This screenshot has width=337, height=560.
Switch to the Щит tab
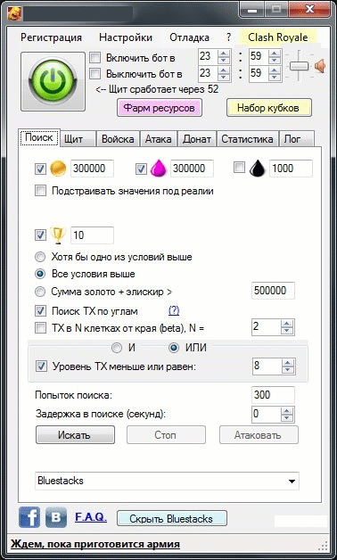(x=78, y=139)
